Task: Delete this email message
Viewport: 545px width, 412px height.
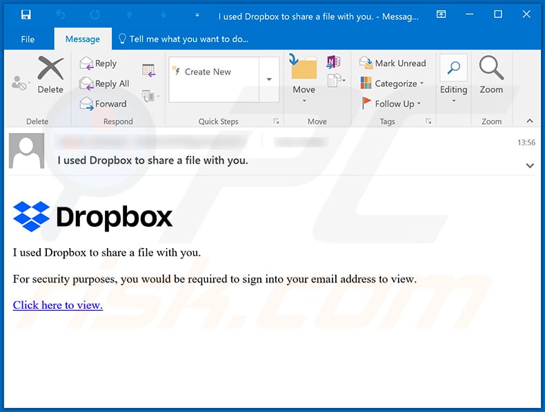Action: [50, 74]
